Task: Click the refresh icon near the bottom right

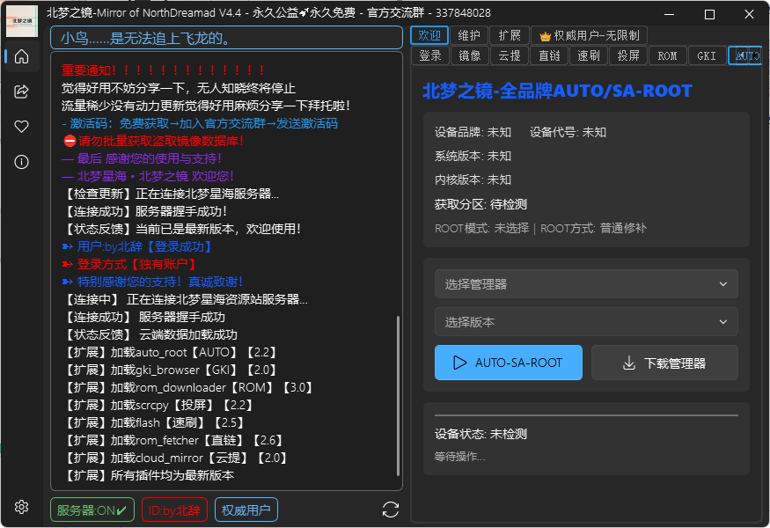Action: pyautogui.click(x=390, y=509)
